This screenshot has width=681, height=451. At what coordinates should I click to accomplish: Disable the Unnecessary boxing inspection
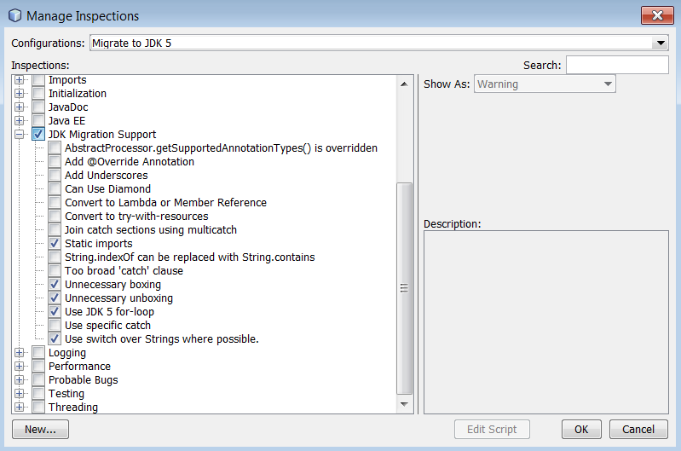pos(55,285)
